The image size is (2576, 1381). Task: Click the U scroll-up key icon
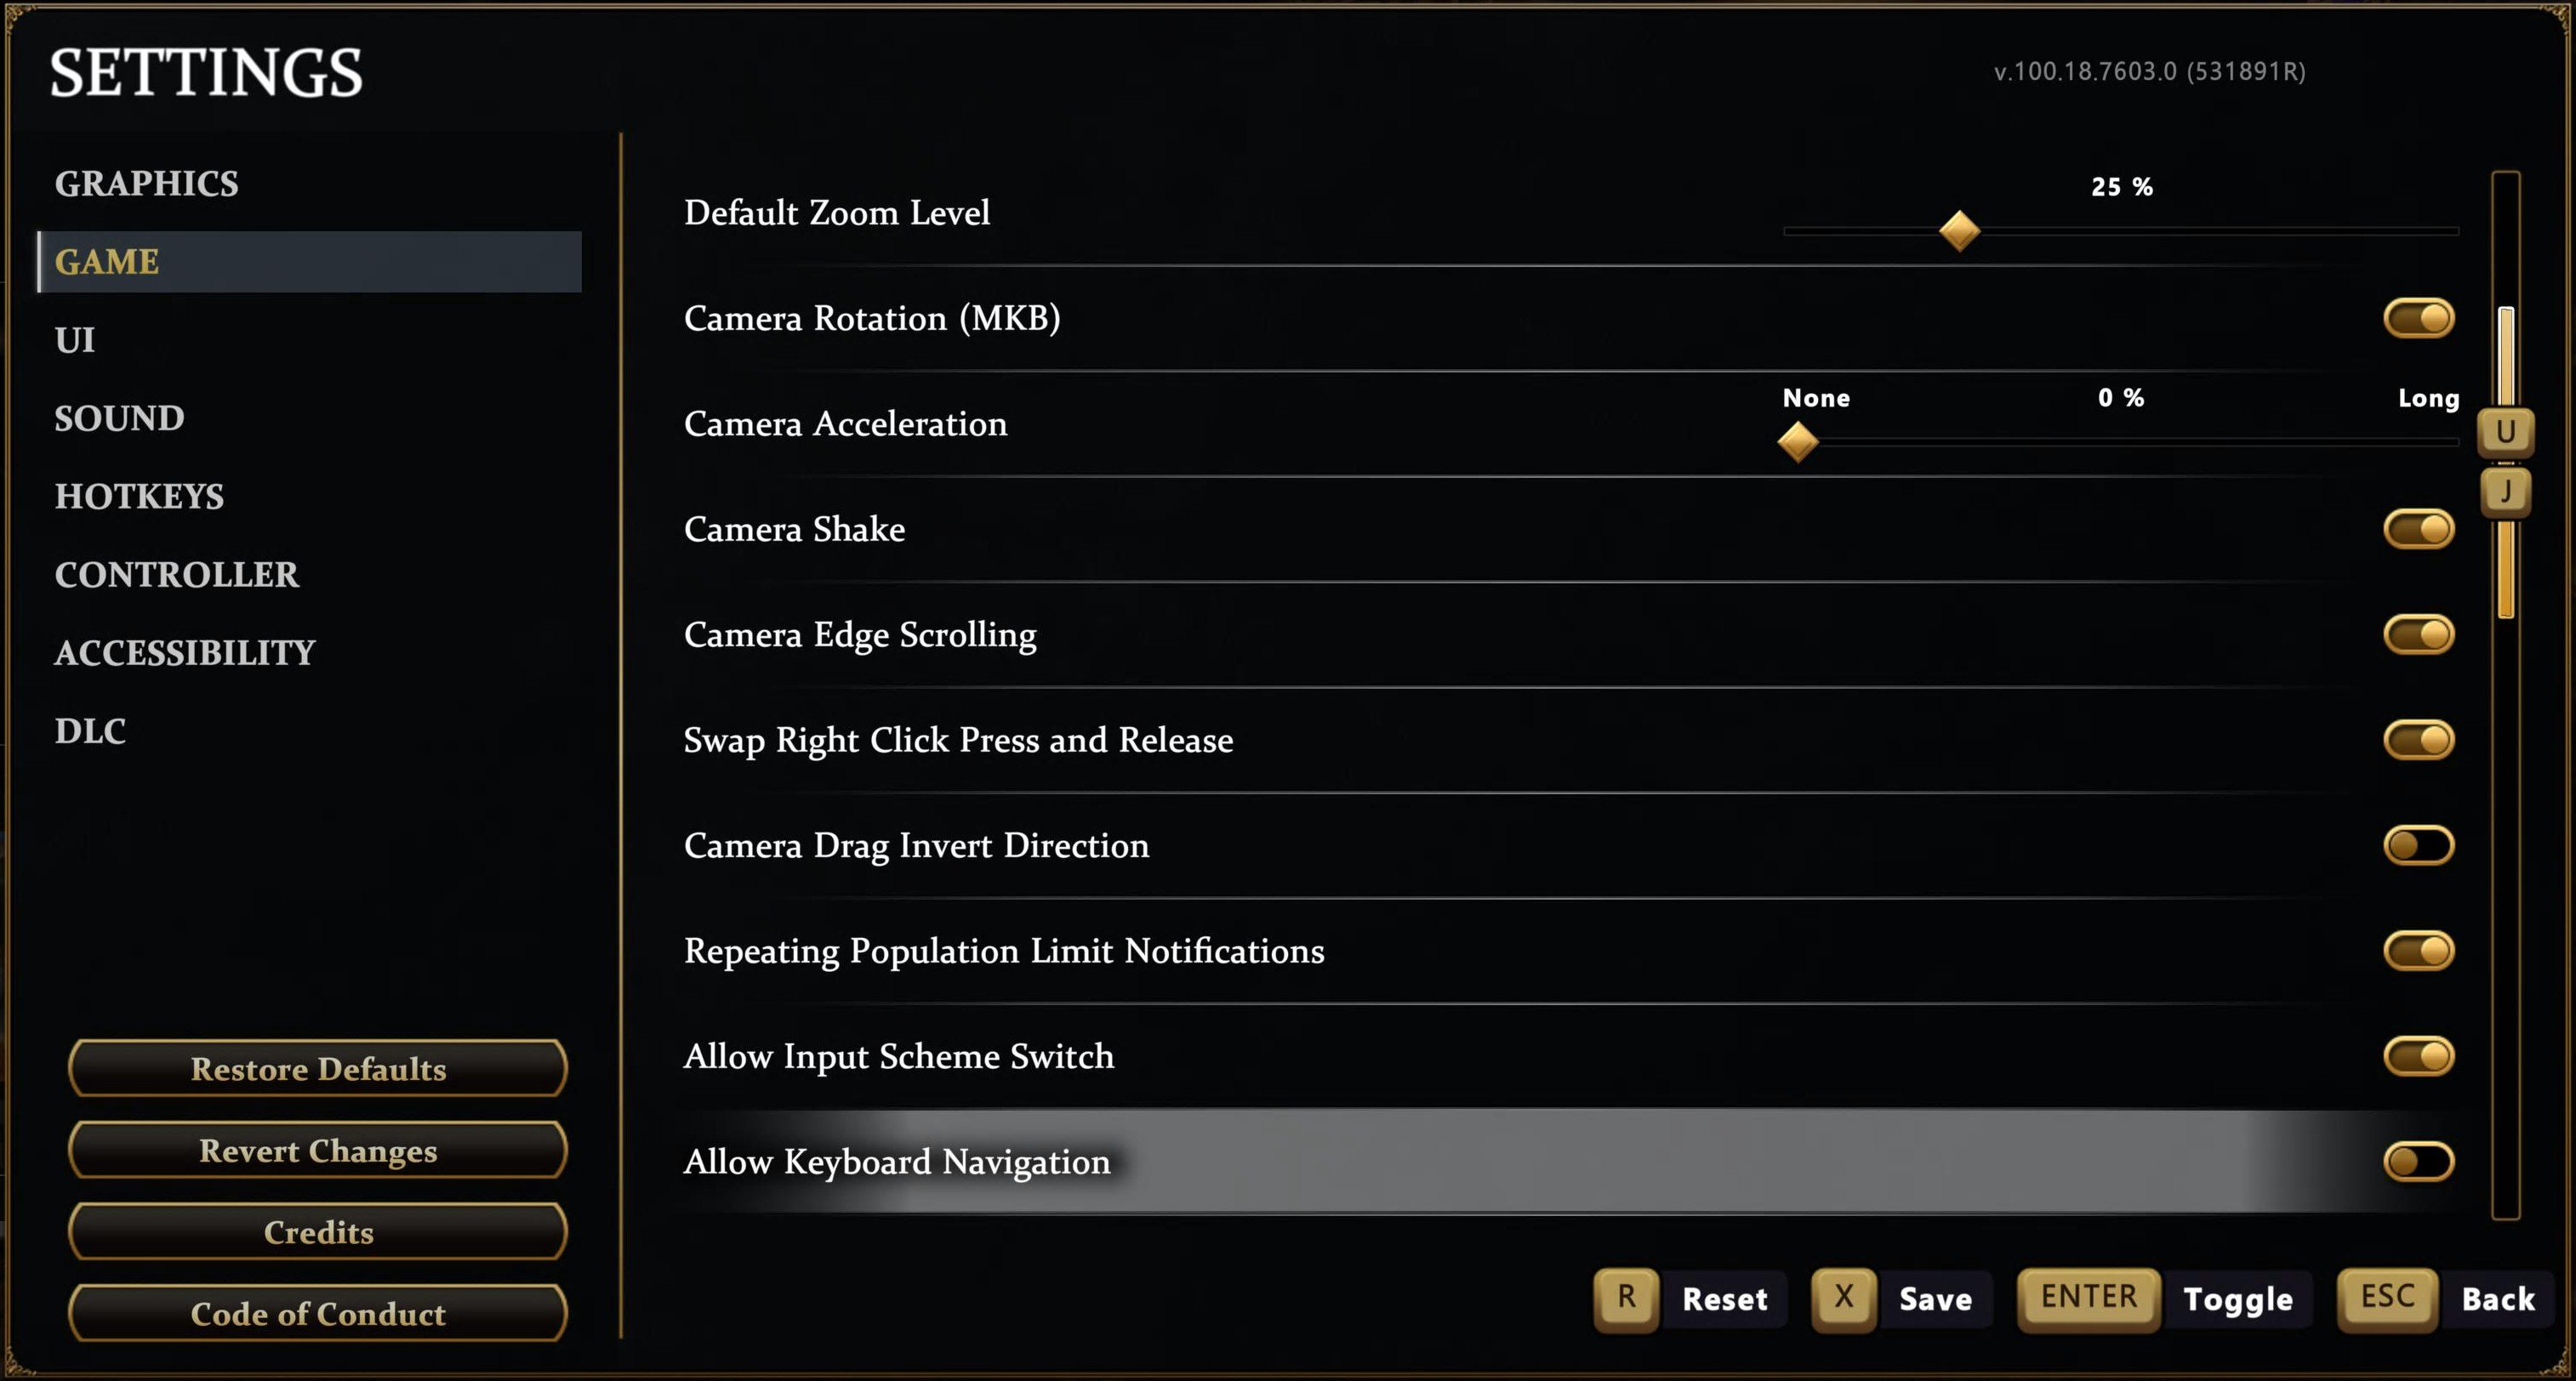(2505, 432)
